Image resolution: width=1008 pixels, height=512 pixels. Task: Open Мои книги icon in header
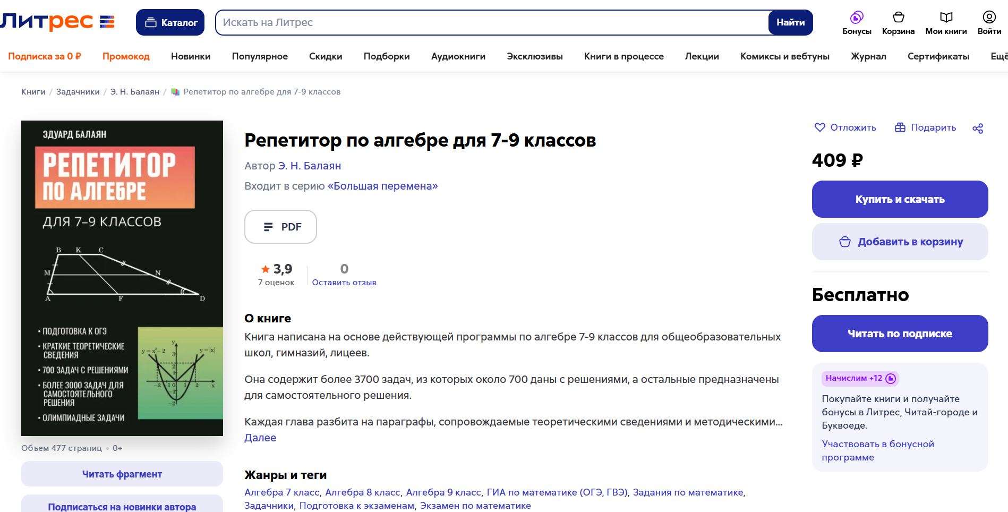click(x=946, y=23)
